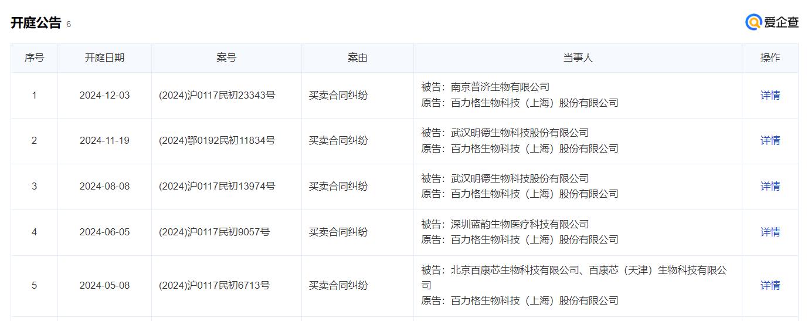This screenshot has height=321, width=808.
Task: Click 买卖合同纠纷 in row 3
Action: pyautogui.click(x=338, y=186)
